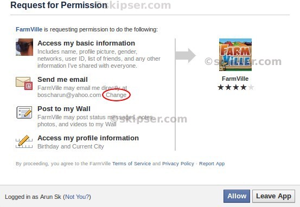Click Change next to the email address
This screenshot has width=300, height=207.
[116, 95]
